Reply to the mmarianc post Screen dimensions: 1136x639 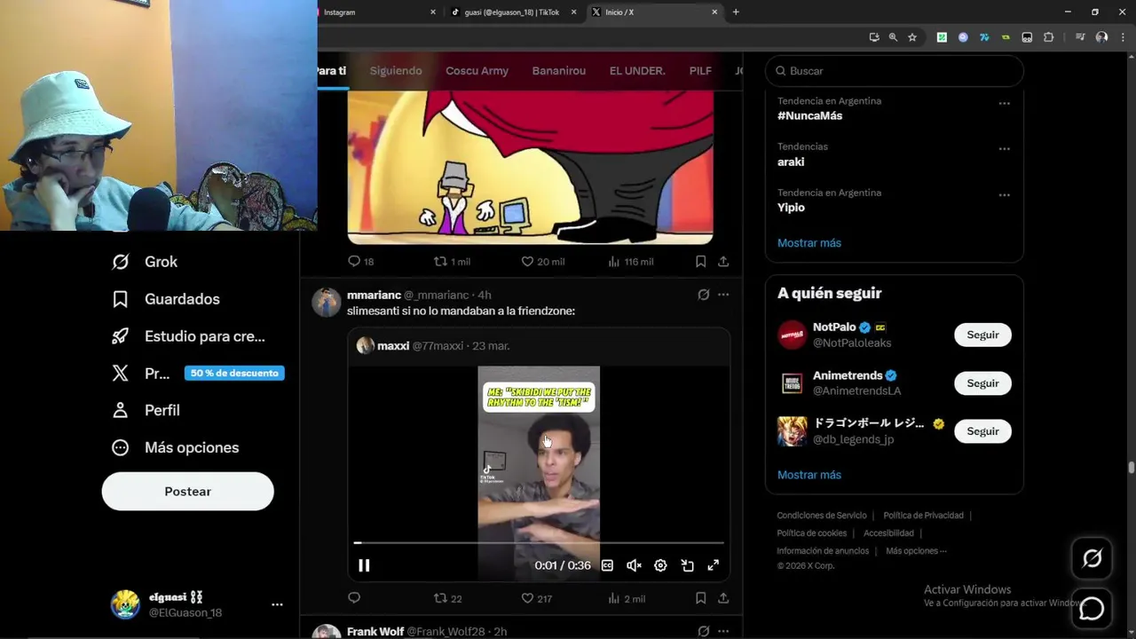point(354,598)
